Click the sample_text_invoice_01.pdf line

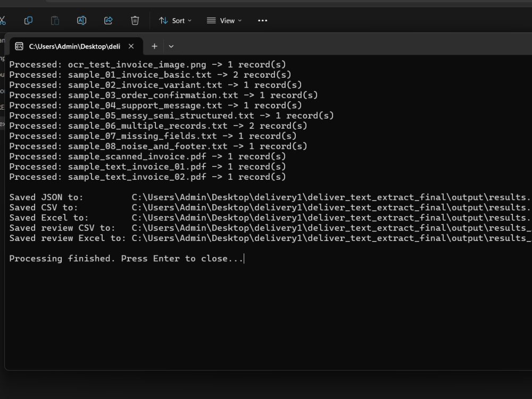[x=147, y=167]
